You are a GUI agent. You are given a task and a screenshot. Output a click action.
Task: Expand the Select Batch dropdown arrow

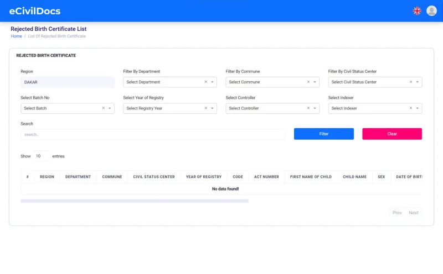pyautogui.click(x=110, y=108)
